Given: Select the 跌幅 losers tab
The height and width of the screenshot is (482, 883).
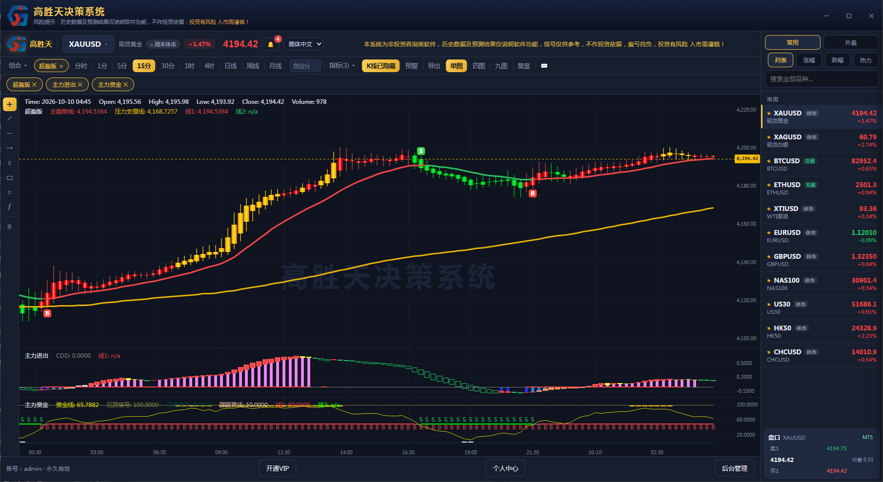Looking at the screenshot, I should 837,60.
